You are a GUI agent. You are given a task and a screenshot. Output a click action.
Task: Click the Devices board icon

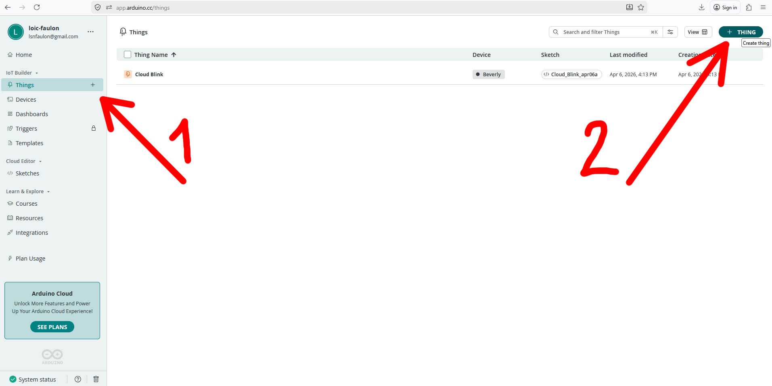pyautogui.click(x=10, y=99)
